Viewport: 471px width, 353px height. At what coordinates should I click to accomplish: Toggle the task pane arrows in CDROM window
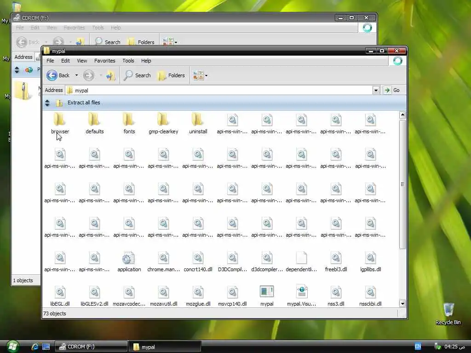17,70
